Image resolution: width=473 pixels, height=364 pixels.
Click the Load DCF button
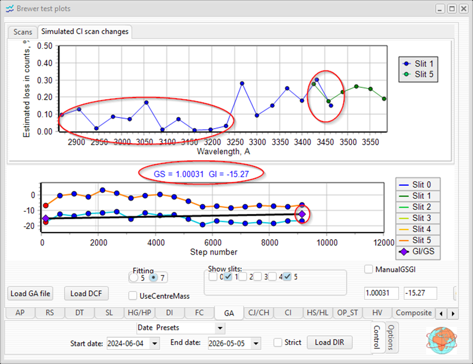pyautogui.click(x=86, y=294)
